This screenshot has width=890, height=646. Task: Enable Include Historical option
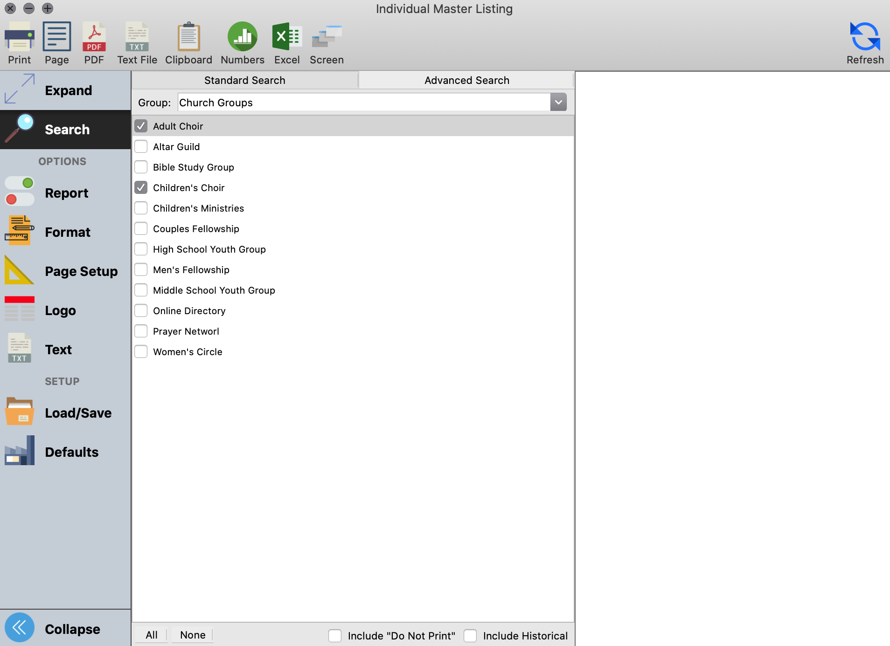coord(470,636)
